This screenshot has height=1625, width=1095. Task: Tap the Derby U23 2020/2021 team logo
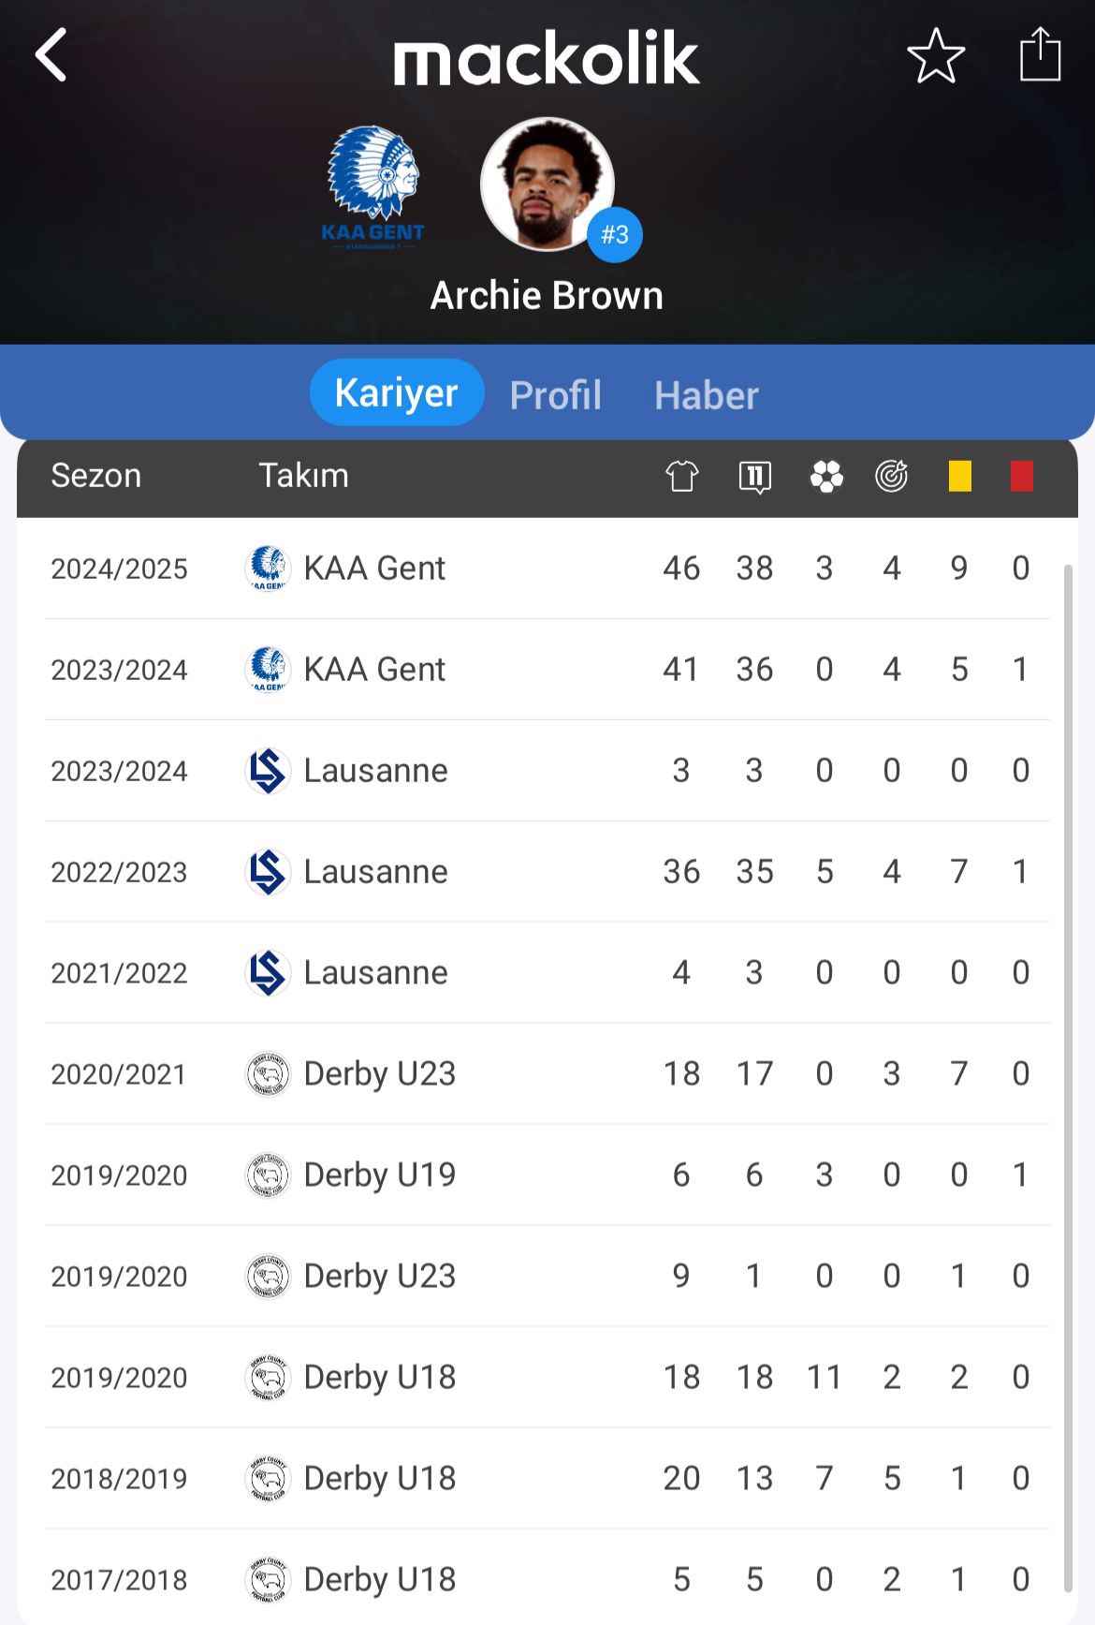[268, 1074]
